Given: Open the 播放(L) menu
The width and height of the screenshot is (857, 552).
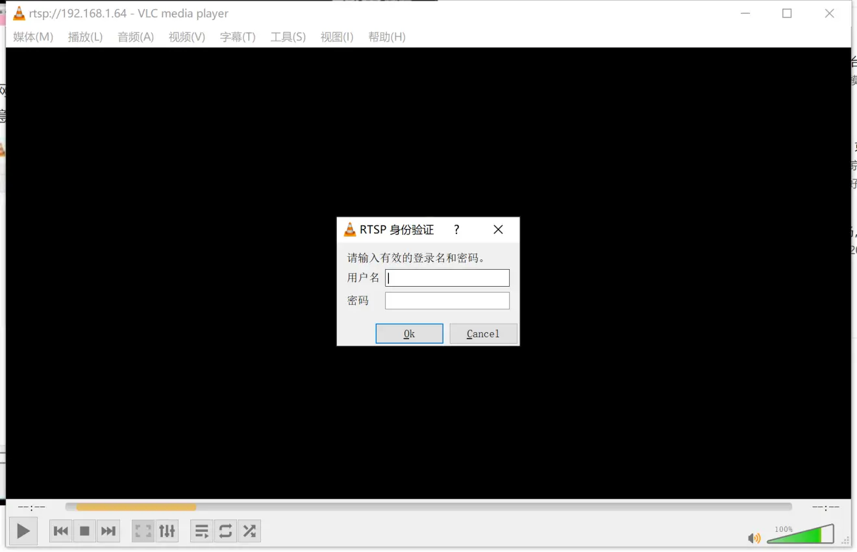Looking at the screenshot, I should pos(85,37).
